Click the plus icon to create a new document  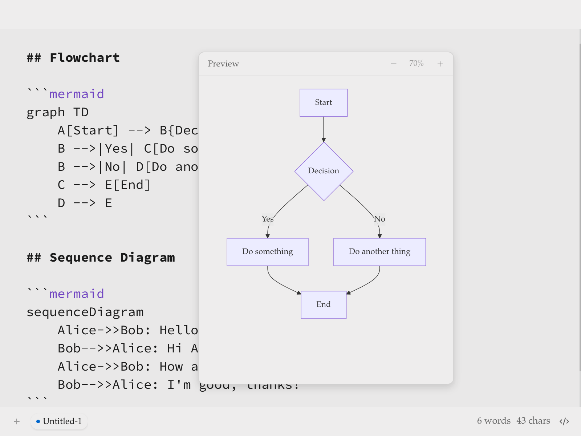click(x=16, y=421)
